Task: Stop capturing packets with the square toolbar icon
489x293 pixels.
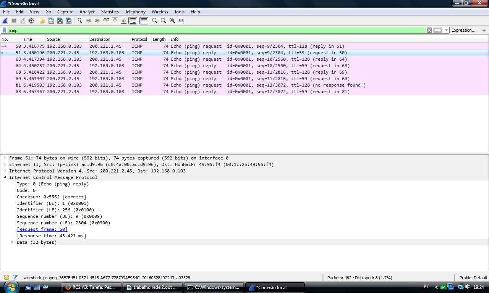Action: (x=14, y=21)
